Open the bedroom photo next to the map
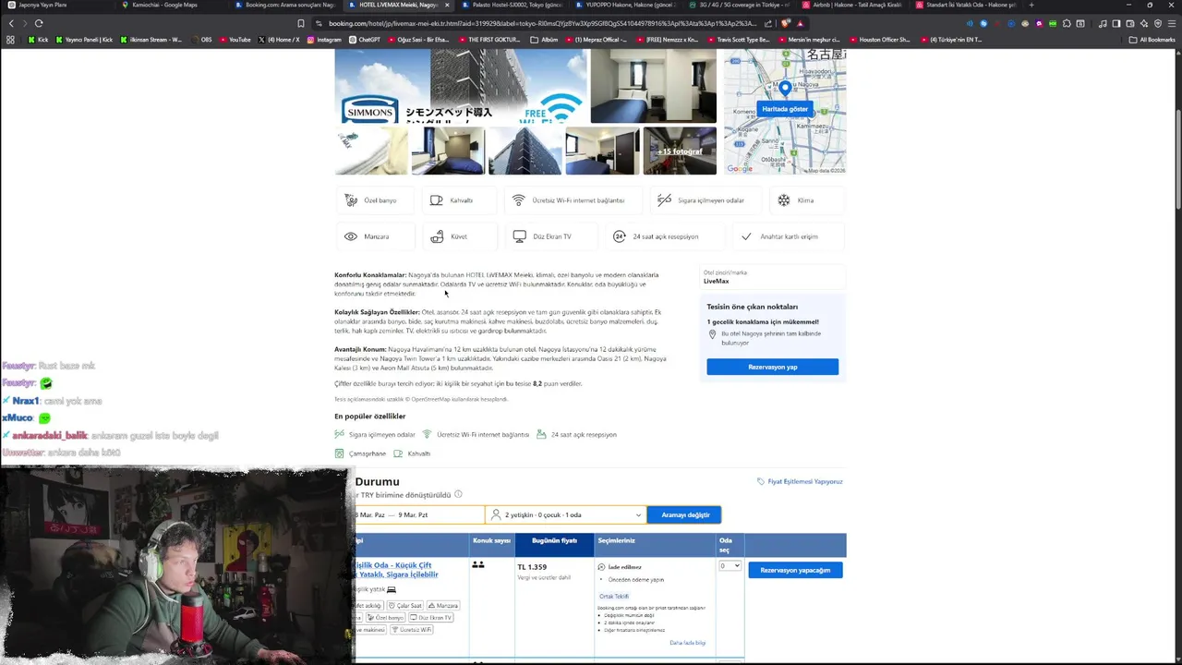The height and width of the screenshot is (665, 1182). click(653, 86)
